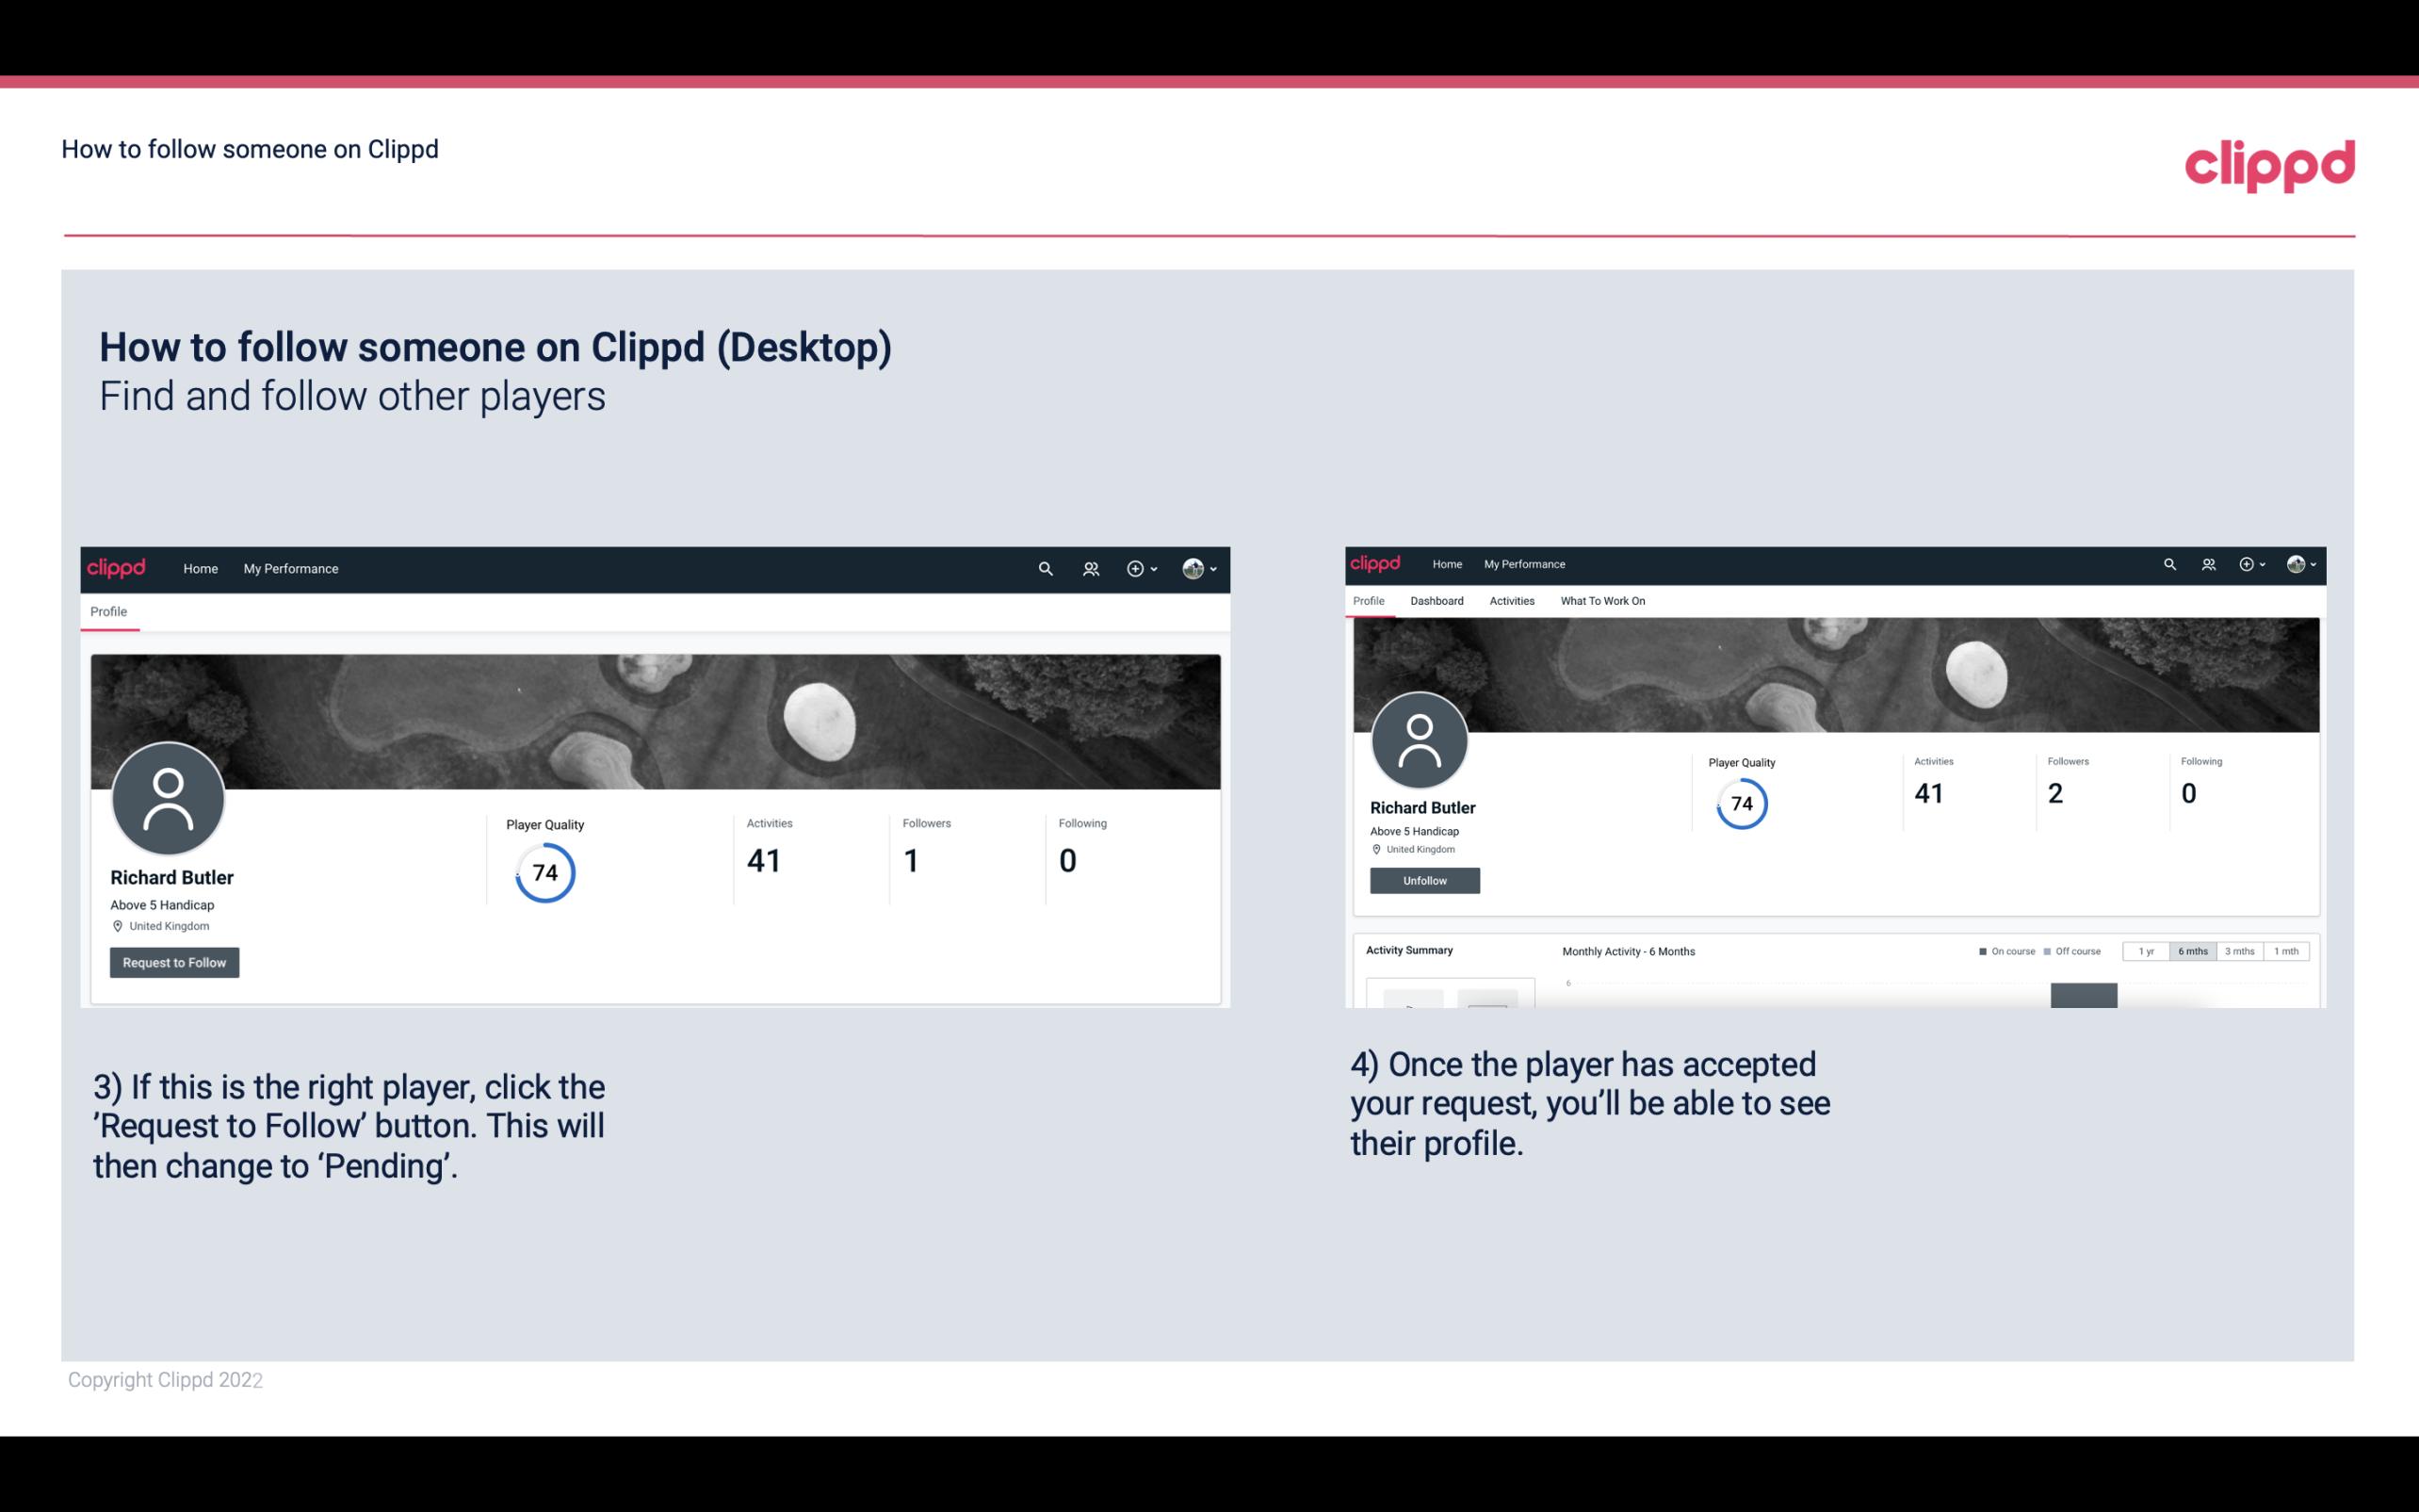Open 'My Performance' menu in top nav
Image resolution: width=2419 pixels, height=1512 pixels.
[x=289, y=568]
